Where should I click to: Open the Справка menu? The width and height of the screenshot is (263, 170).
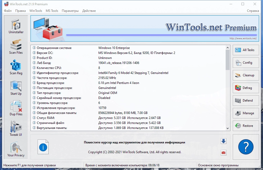point(253,11)
